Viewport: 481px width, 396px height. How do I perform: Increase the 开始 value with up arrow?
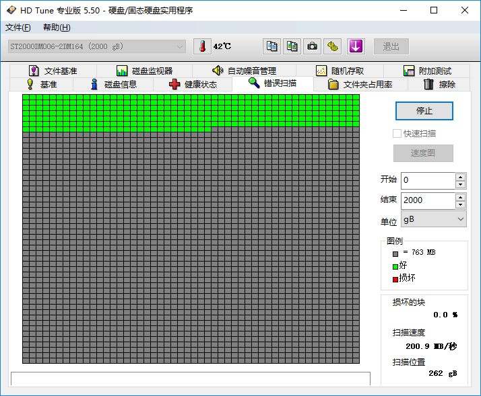[461, 177]
